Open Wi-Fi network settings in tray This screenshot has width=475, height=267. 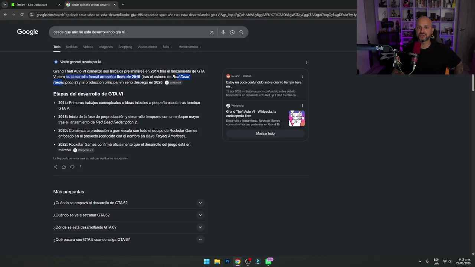445,261
